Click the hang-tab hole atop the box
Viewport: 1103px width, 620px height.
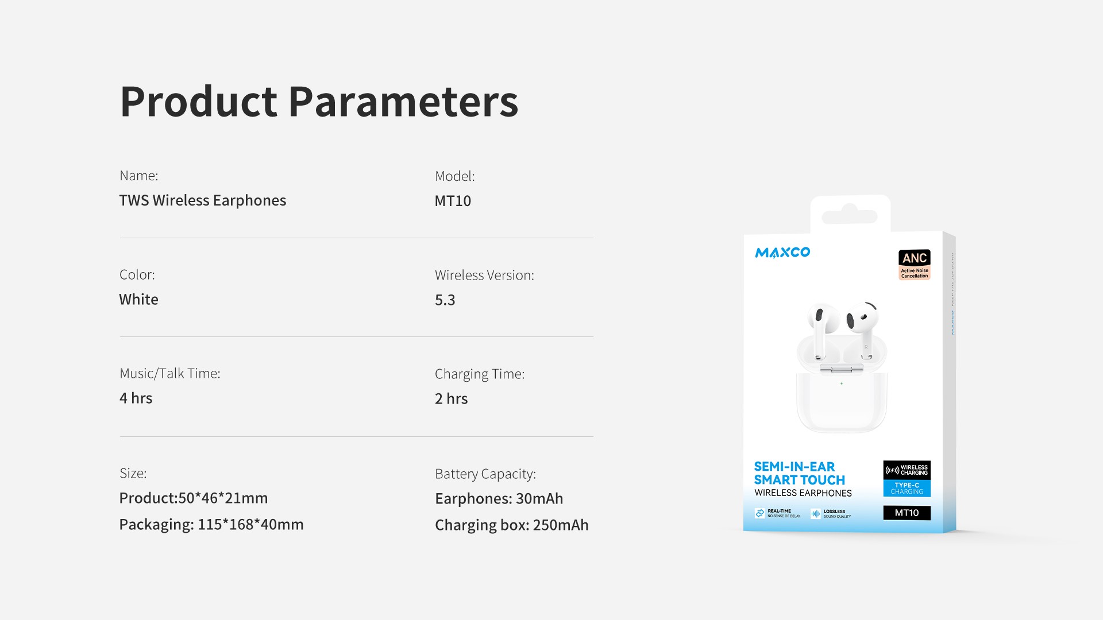(850, 216)
